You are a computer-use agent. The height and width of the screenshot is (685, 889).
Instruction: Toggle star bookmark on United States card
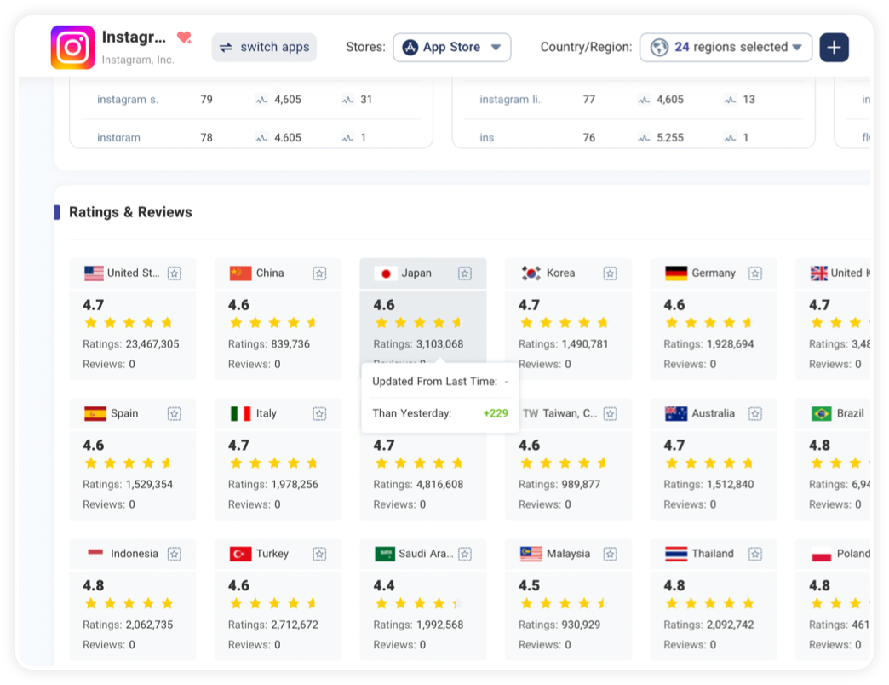tap(174, 273)
